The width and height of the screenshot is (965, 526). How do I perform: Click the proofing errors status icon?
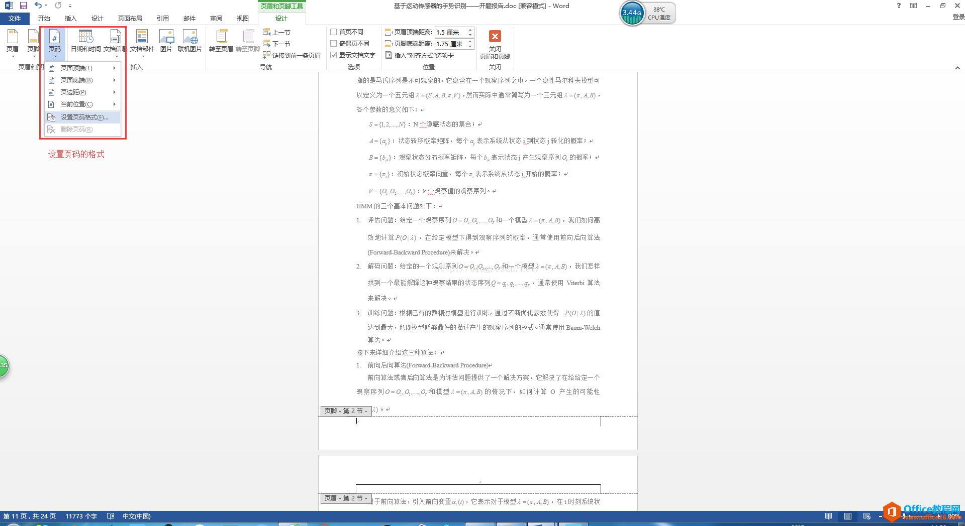click(x=111, y=516)
